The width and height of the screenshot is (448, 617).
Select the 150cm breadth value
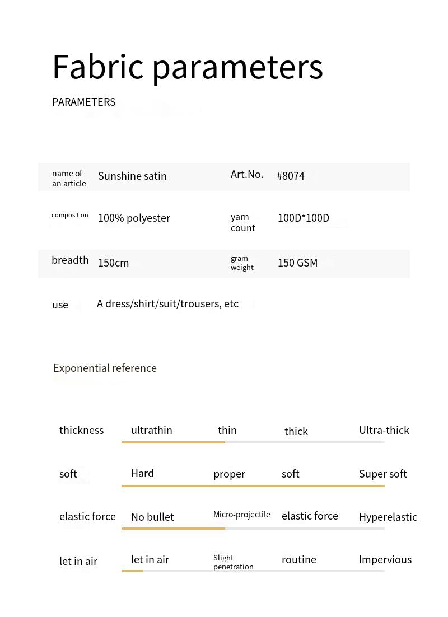tap(114, 263)
